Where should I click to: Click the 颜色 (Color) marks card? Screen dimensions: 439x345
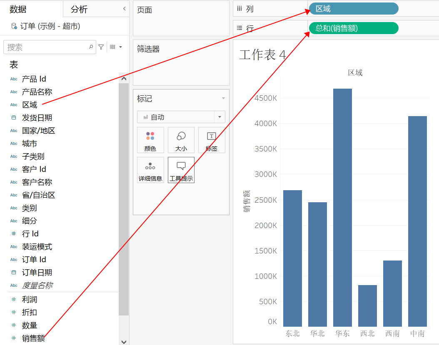150,140
